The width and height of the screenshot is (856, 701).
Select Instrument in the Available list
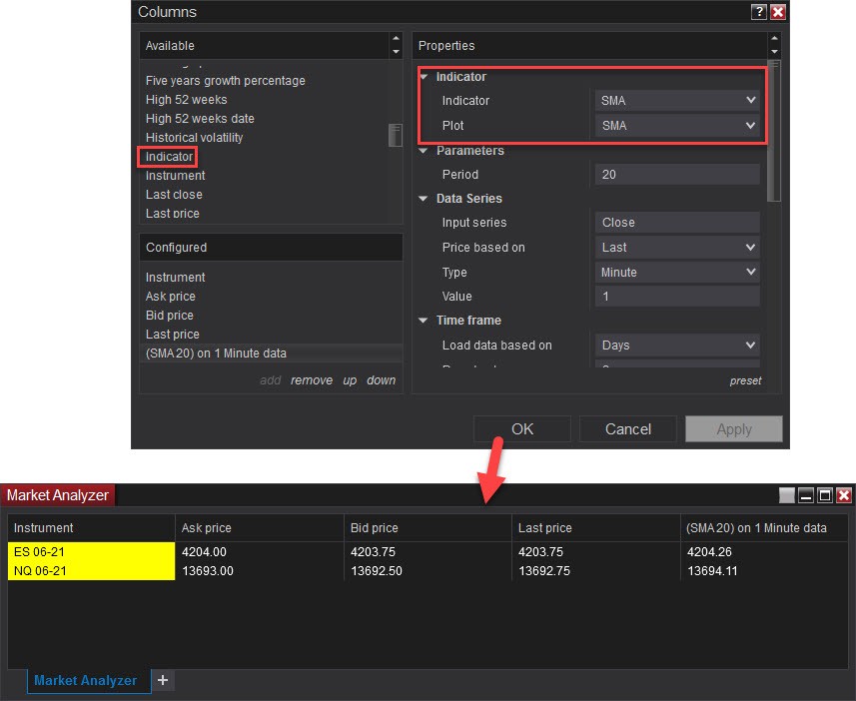pos(175,176)
